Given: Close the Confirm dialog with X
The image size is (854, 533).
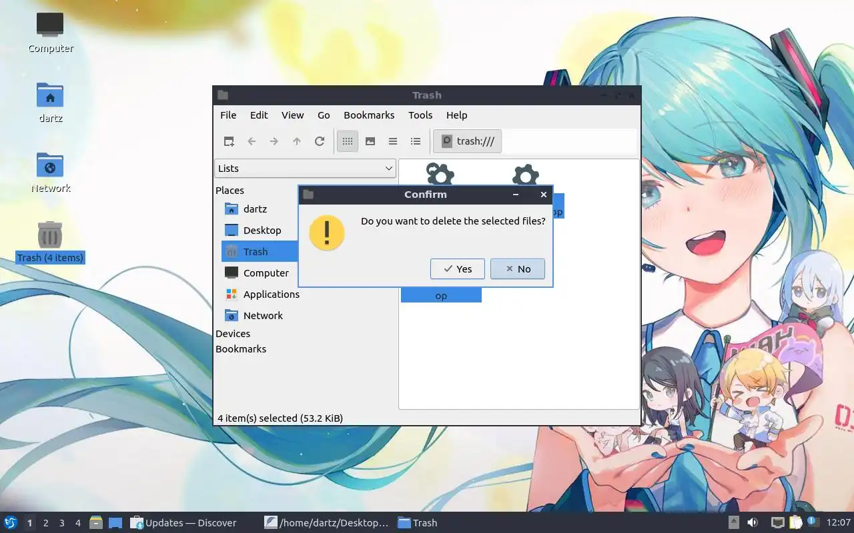Looking at the screenshot, I should tap(543, 195).
